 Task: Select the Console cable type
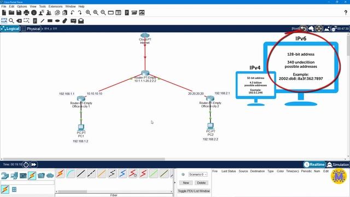pos(71,173)
